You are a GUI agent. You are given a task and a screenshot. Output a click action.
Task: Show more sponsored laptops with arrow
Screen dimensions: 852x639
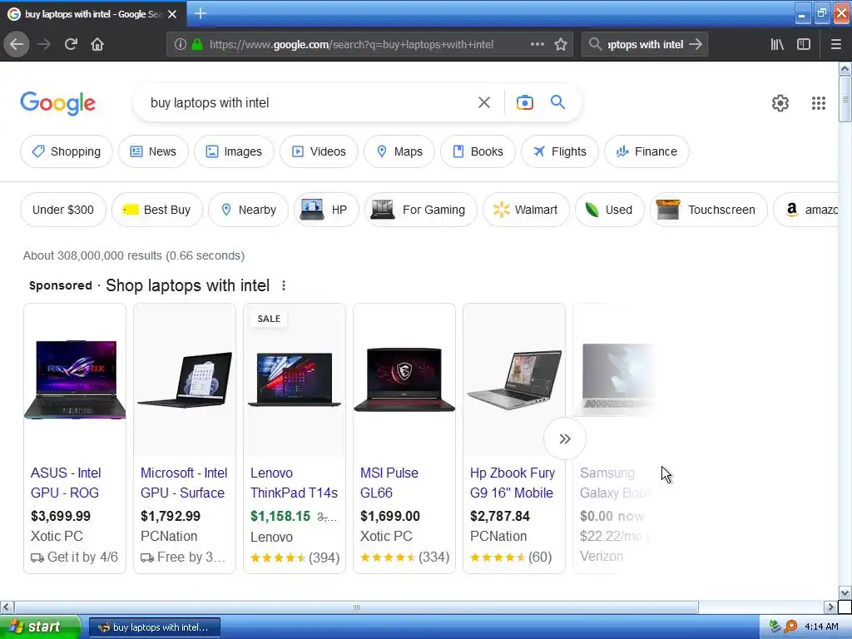point(565,438)
